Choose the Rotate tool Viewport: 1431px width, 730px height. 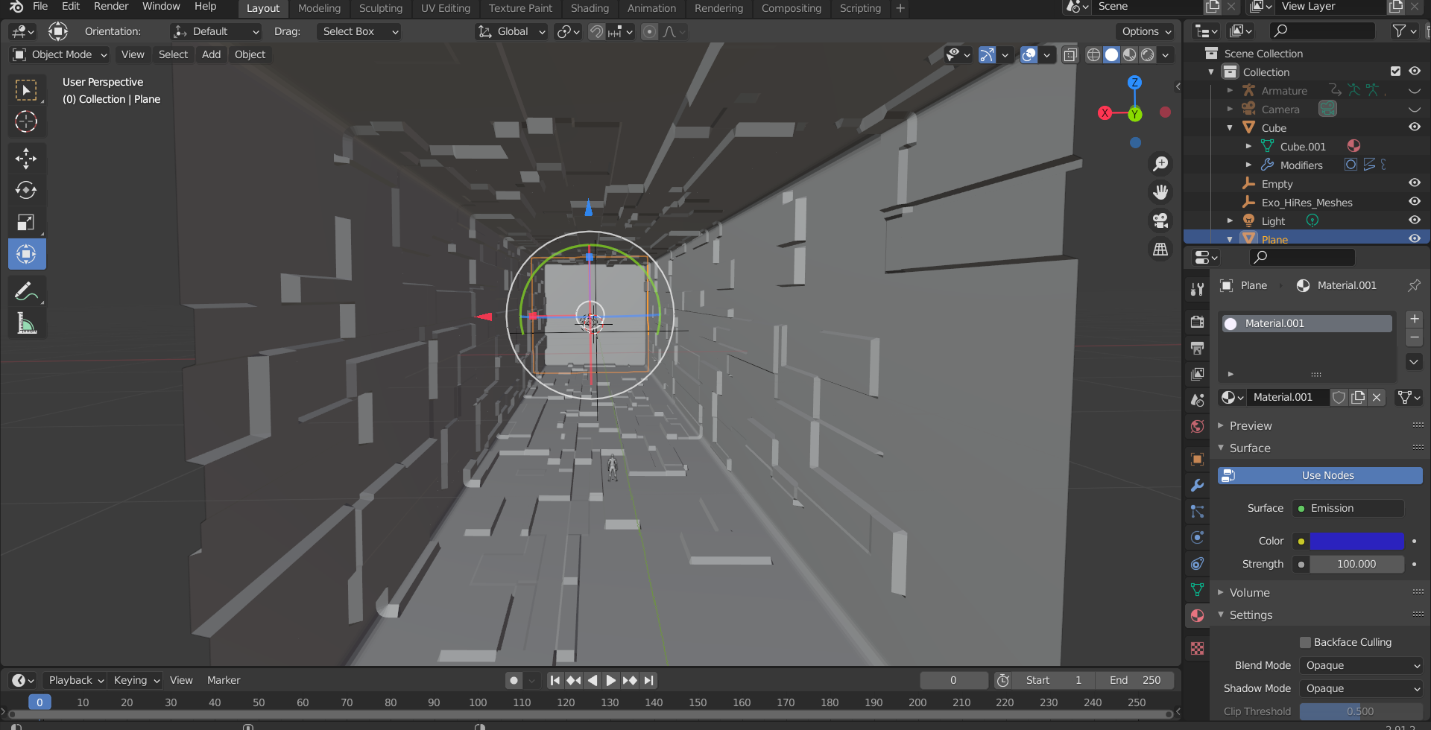(27, 190)
